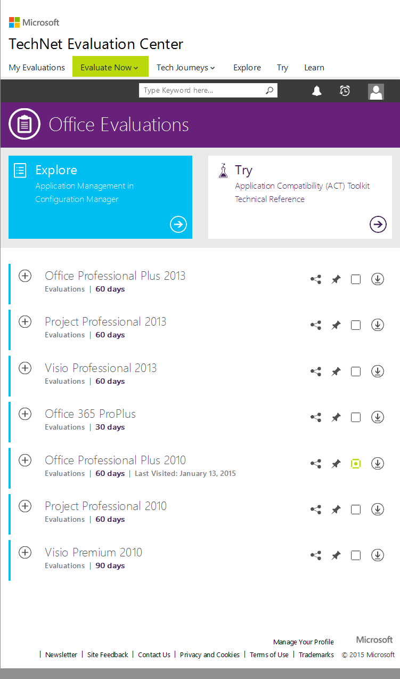Go to the Learn section
The height and width of the screenshot is (679, 400).
coord(314,67)
